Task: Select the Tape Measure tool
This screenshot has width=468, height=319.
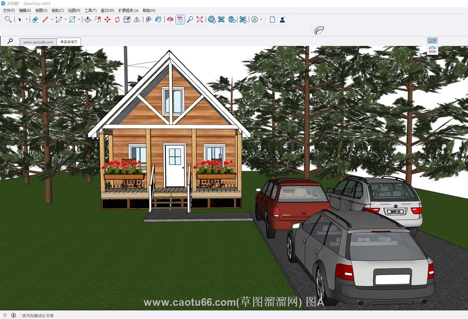Action: click(148, 20)
